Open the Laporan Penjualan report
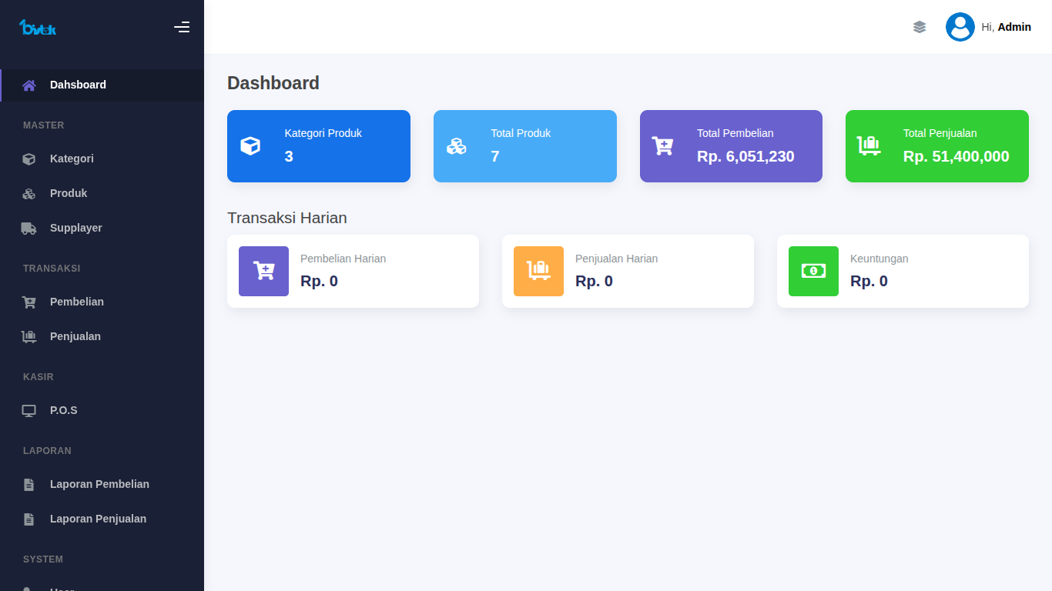Viewport: 1052px width, 591px height. click(98, 519)
